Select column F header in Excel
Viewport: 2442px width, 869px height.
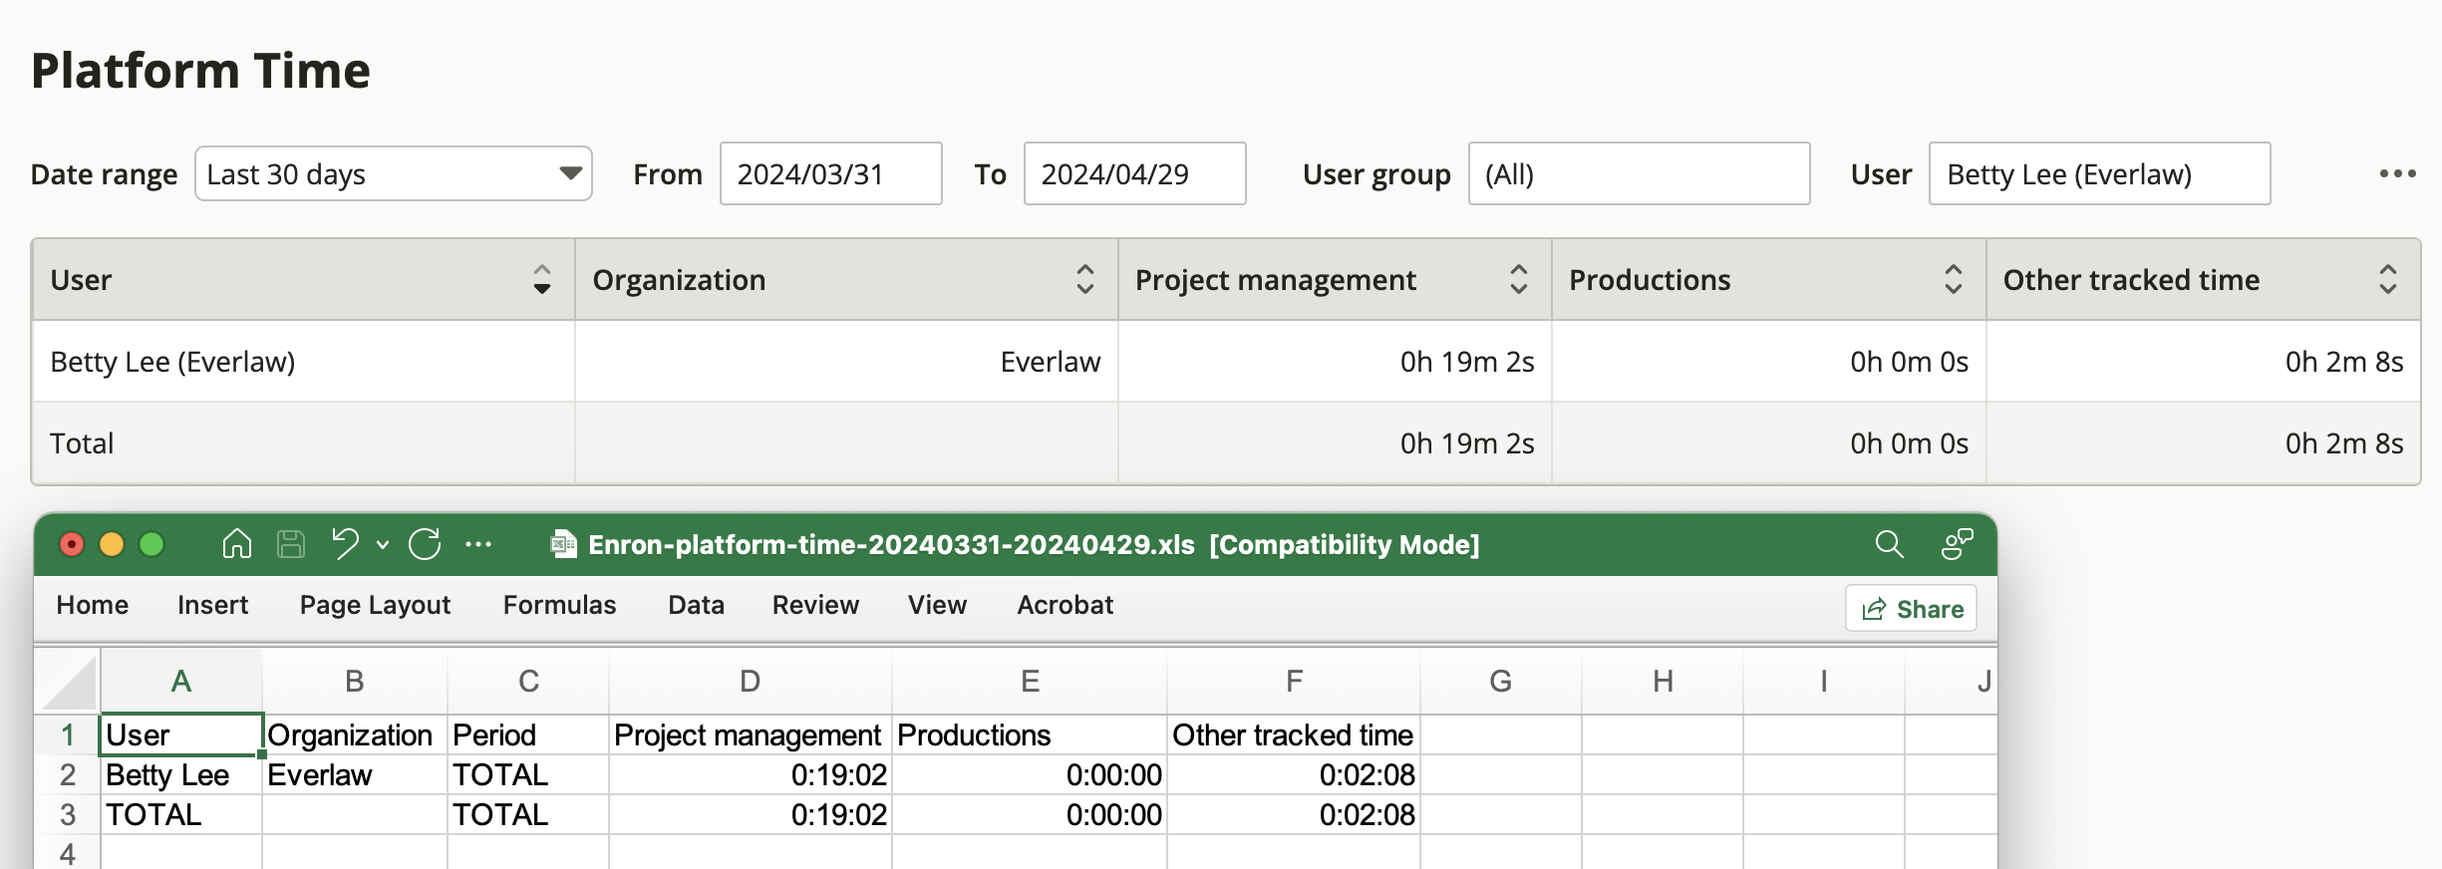[1294, 681]
